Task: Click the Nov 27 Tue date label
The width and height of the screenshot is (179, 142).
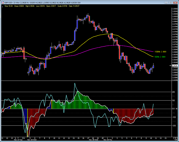Action: coord(18,140)
